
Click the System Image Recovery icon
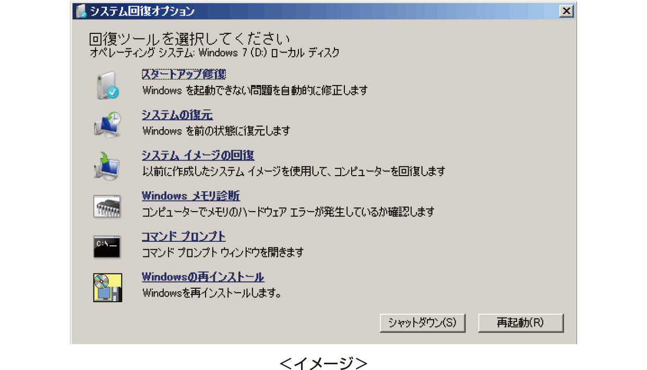[107, 165]
